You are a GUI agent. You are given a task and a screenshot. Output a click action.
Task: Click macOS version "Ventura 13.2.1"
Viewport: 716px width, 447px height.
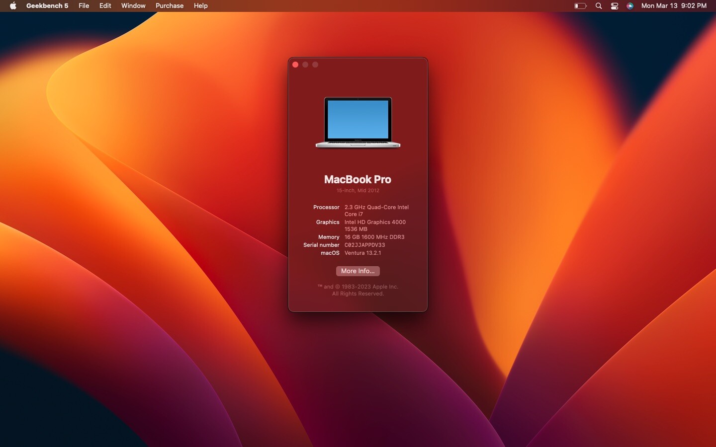[363, 253]
